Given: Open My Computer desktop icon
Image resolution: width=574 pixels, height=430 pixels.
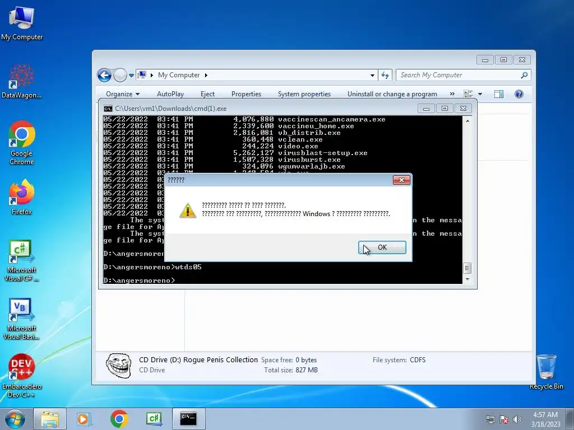Looking at the screenshot, I should (x=22, y=22).
